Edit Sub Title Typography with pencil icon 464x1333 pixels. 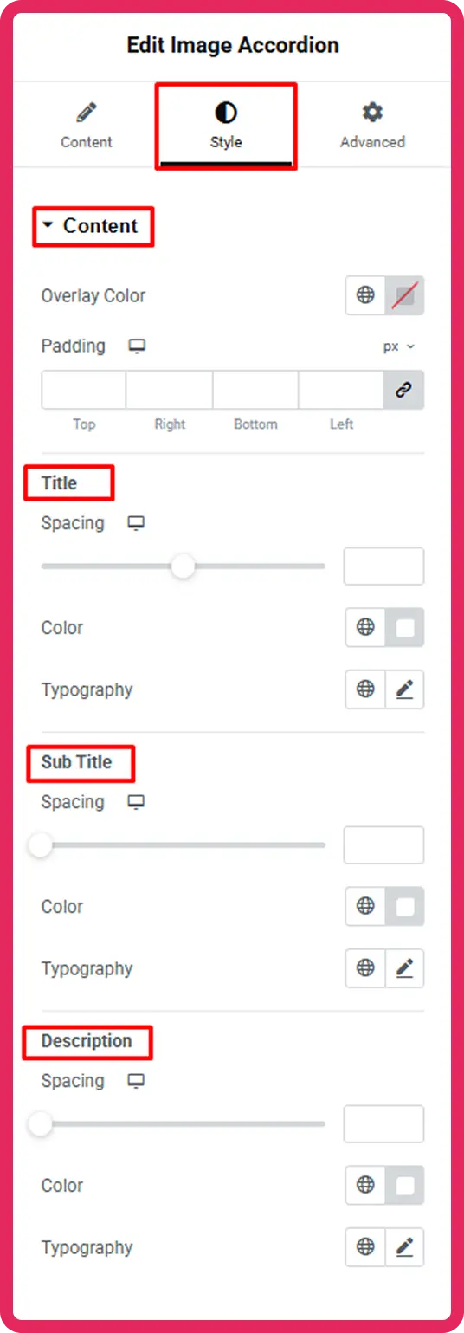tap(404, 968)
